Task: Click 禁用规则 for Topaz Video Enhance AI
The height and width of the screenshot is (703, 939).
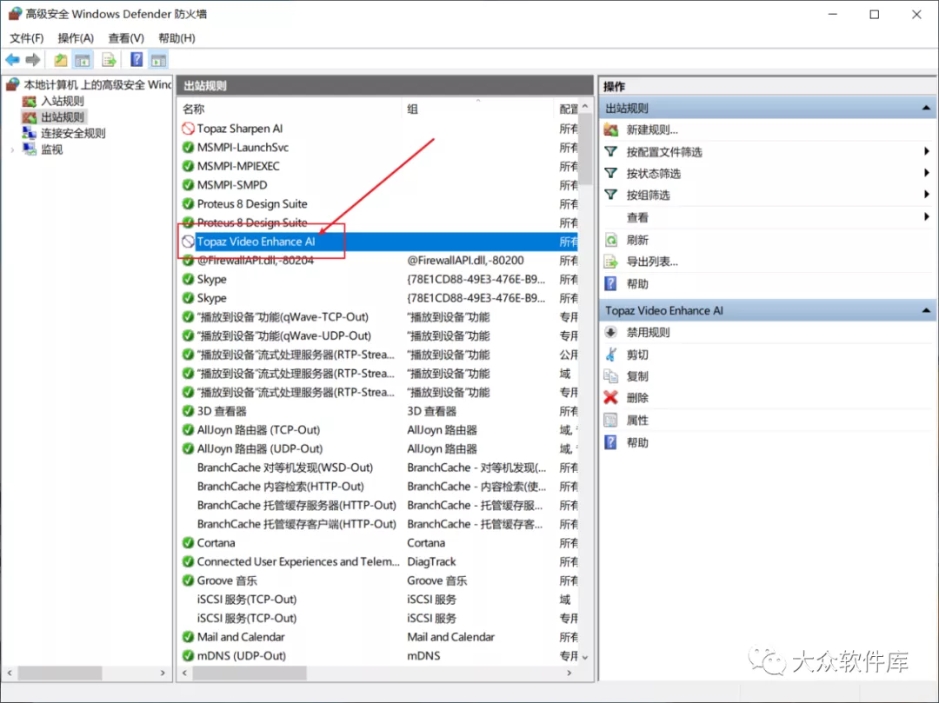Action: coord(648,332)
